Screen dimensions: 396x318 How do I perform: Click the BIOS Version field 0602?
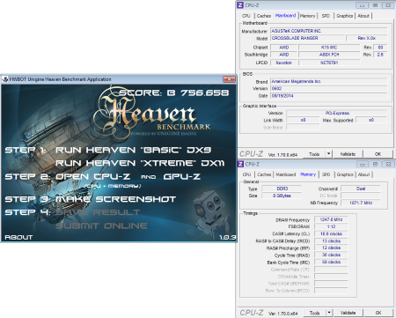328,88
